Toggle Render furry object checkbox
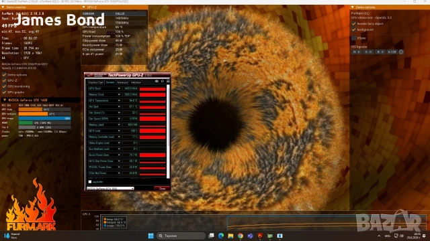 (354, 24)
